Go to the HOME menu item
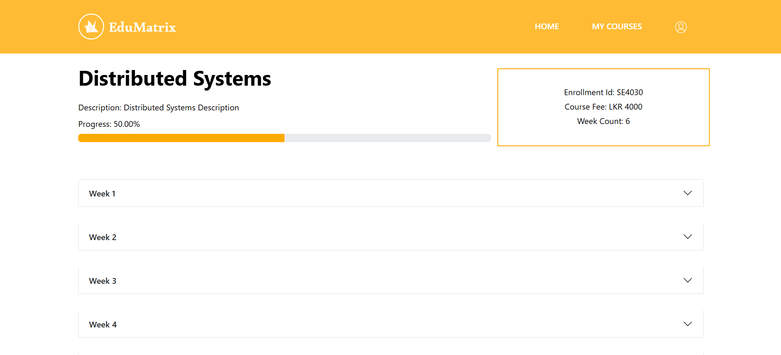This screenshot has height=355, width=781. point(547,27)
